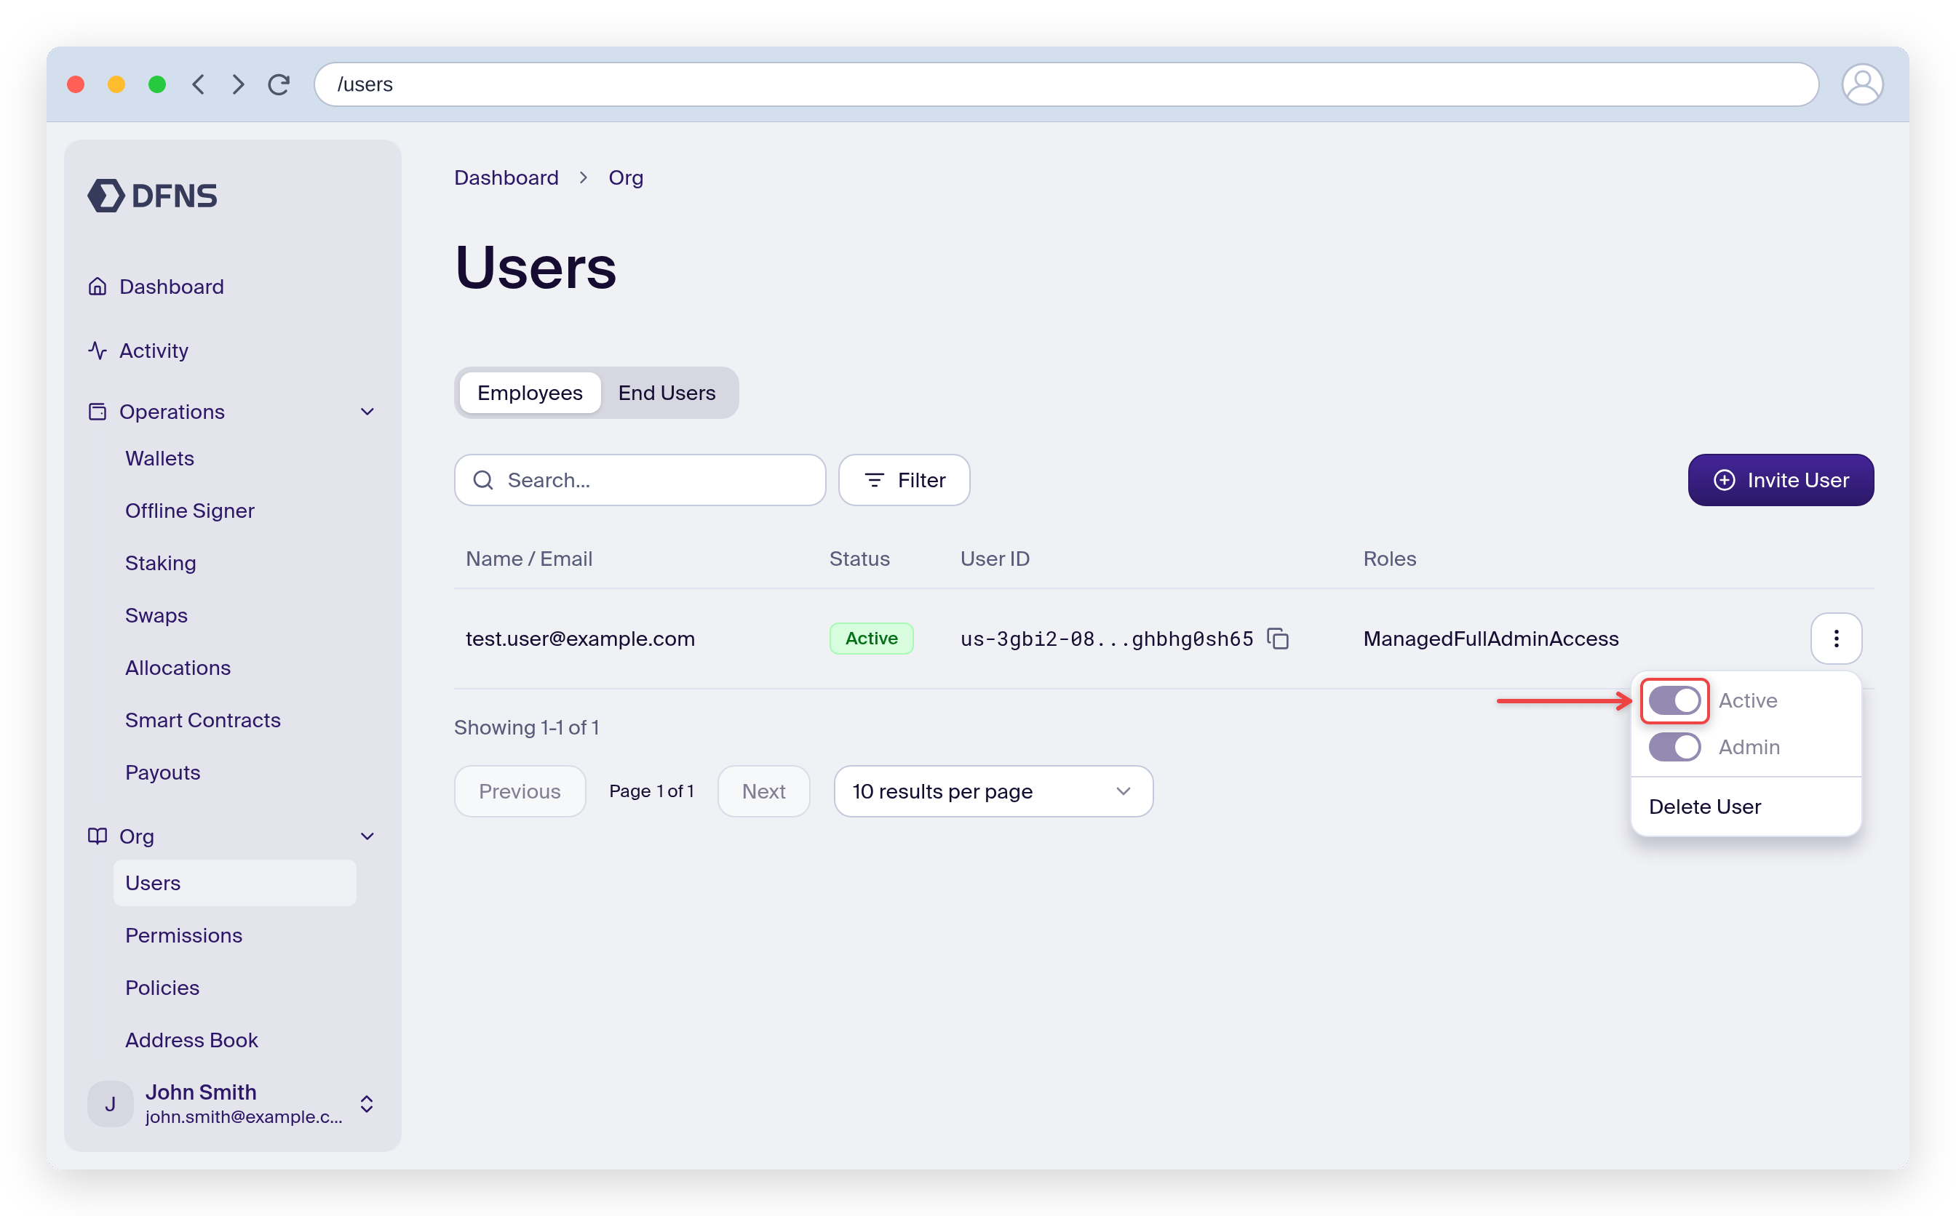
Task: Click the Activity pulse icon
Action: [98, 351]
